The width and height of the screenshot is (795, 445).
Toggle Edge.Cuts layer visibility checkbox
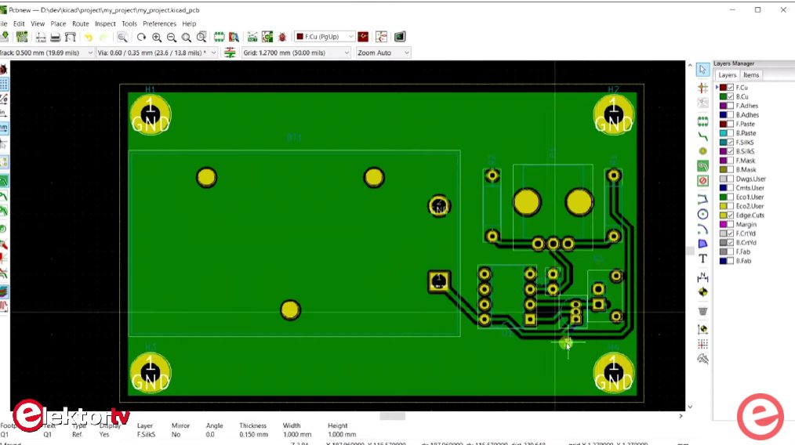[731, 215]
